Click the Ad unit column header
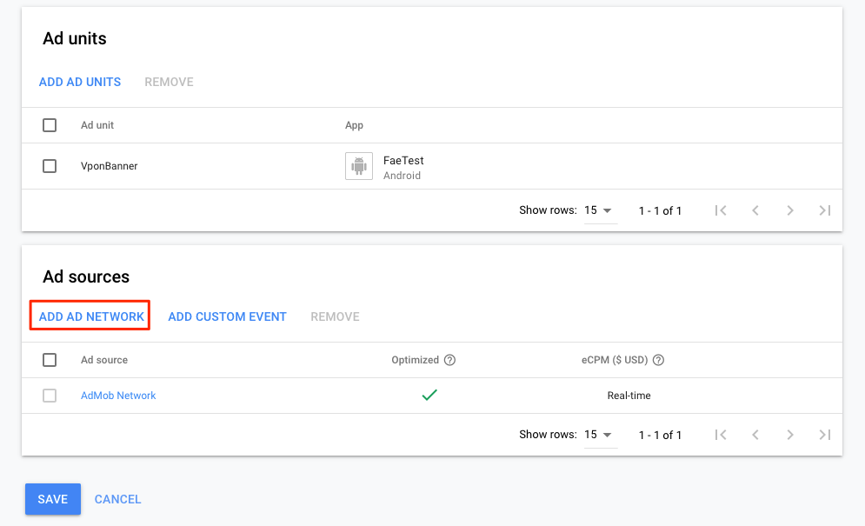865x526 pixels. click(x=97, y=125)
